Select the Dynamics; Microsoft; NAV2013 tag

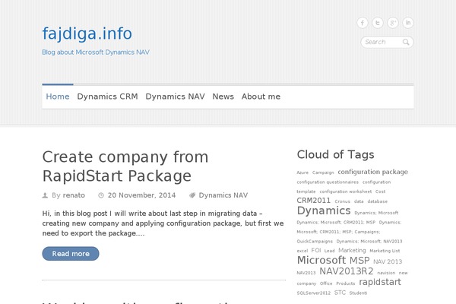tap(369, 242)
